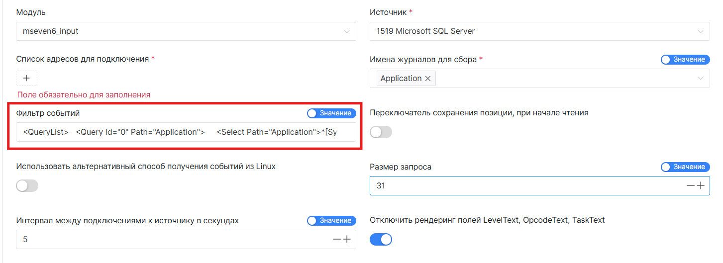This screenshot has width=723, height=263.
Task: Click the connection interval field with 5
Action: 169,240
